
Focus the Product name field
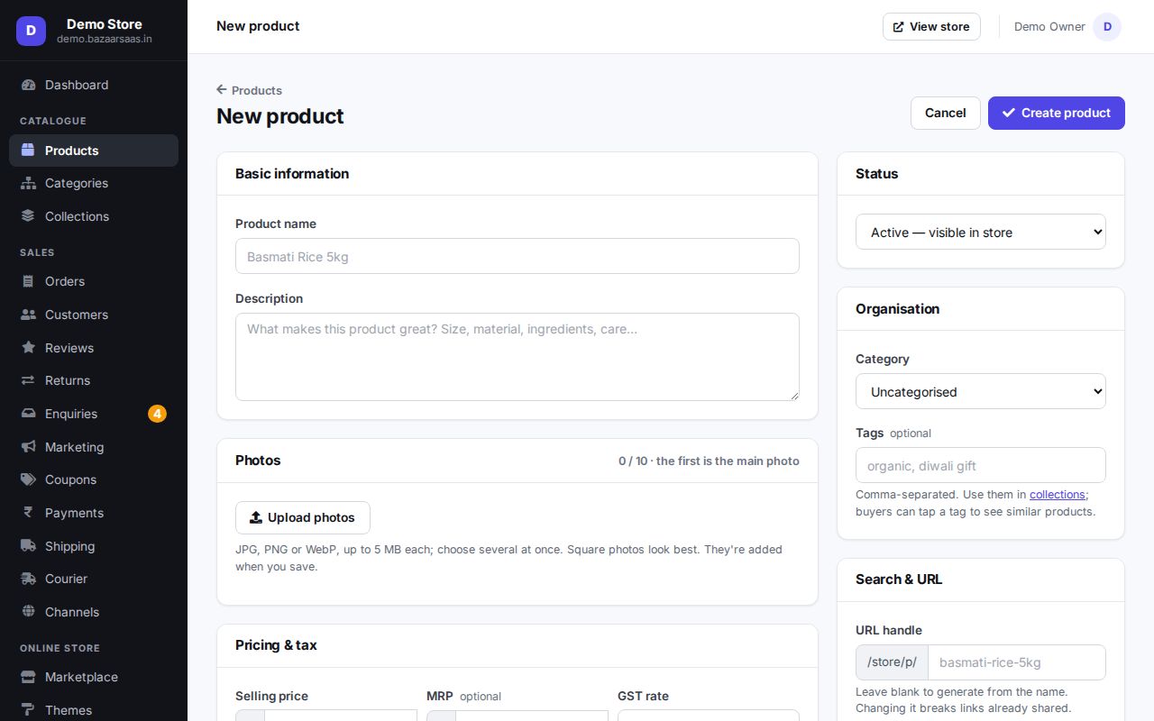pos(517,256)
